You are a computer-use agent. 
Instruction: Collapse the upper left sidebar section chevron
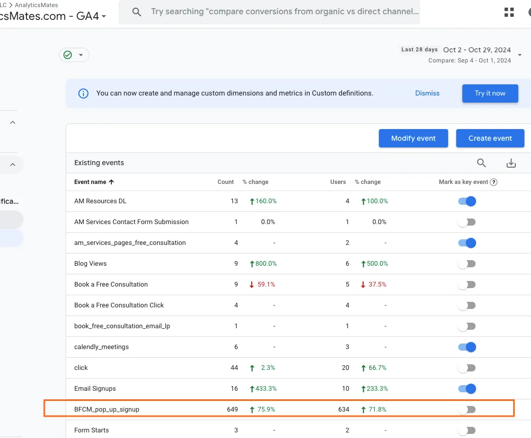[13, 122]
